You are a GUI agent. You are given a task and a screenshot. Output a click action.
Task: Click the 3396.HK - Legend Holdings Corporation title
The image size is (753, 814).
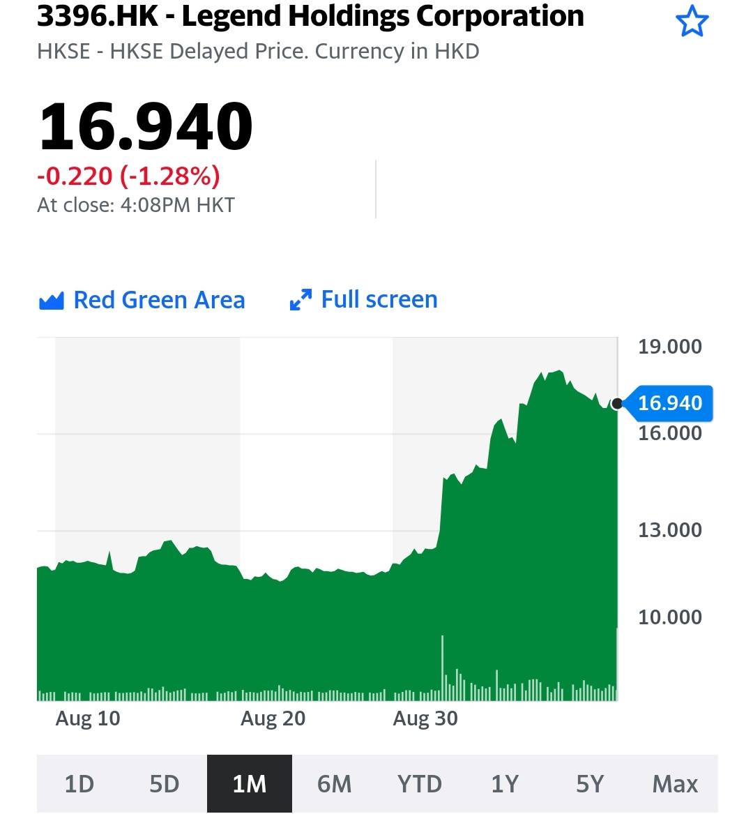tap(310, 15)
